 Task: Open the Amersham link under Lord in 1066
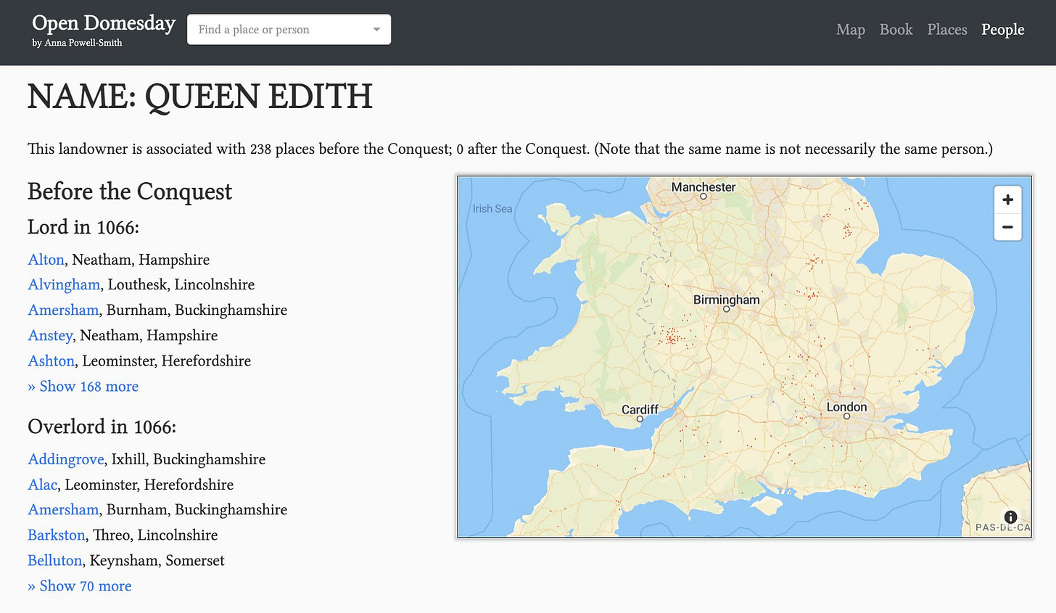coord(63,310)
